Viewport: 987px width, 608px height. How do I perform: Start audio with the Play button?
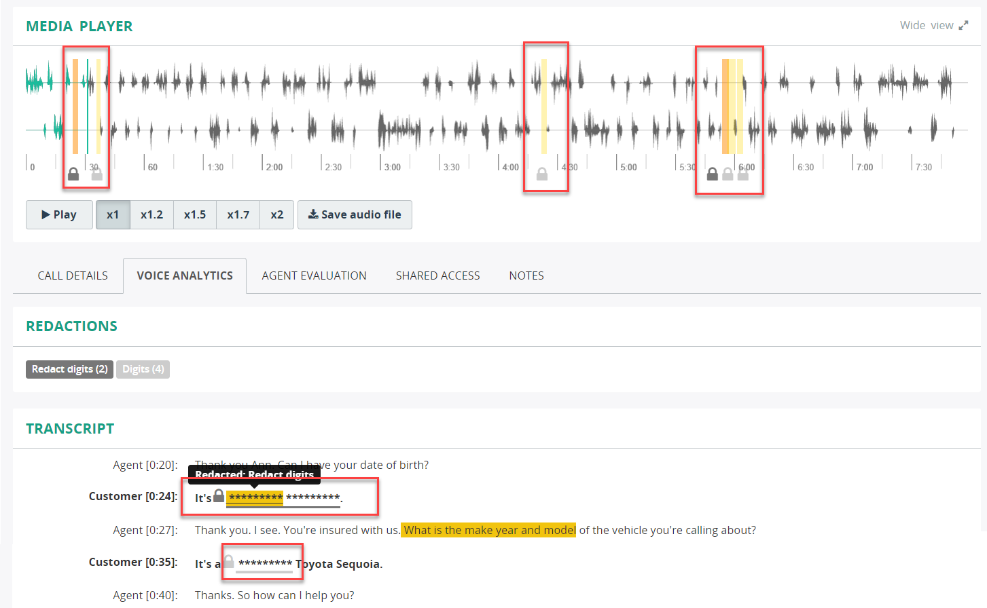[59, 214]
